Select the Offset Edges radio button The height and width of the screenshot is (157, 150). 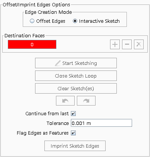pos(32,21)
